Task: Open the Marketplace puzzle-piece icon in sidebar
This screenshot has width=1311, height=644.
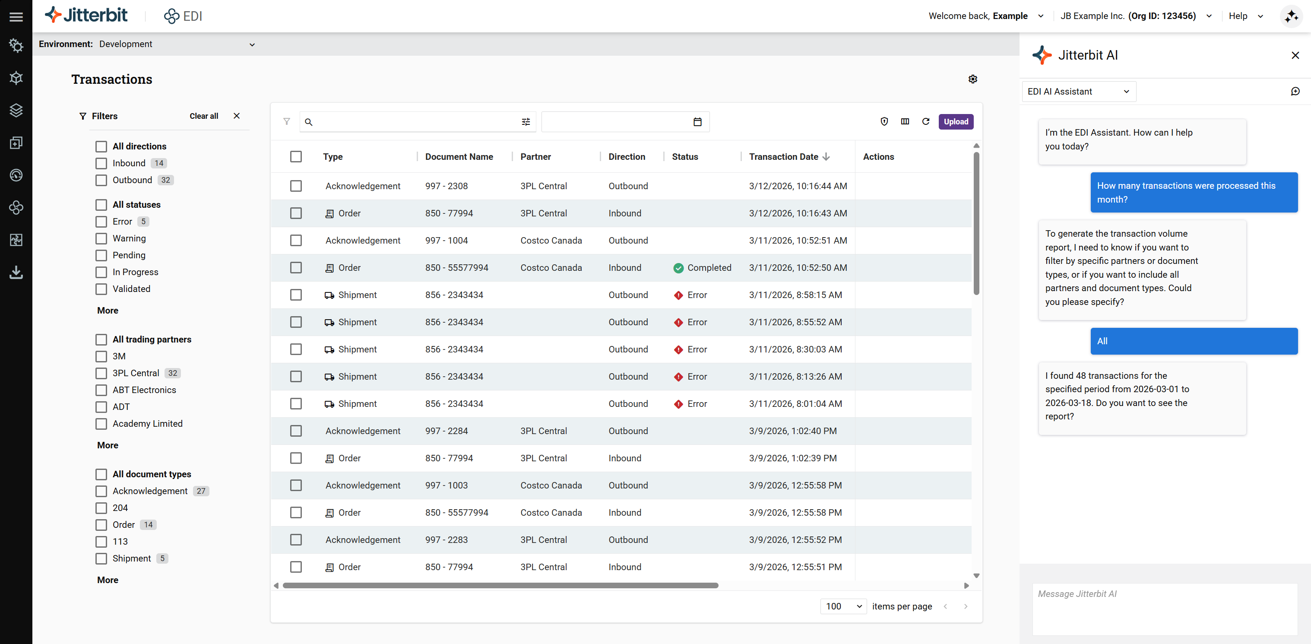Action: (x=16, y=240)
